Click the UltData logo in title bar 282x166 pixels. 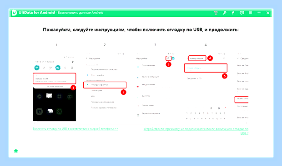click(x=14, y=13)
